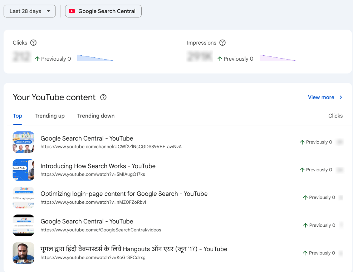Open the How Search Works video thumbnail

[x=24, y=170]
